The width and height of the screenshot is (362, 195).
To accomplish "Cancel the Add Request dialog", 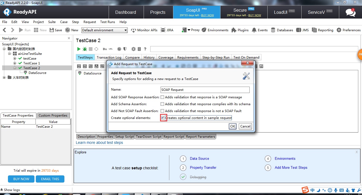I will pos(245,126).
